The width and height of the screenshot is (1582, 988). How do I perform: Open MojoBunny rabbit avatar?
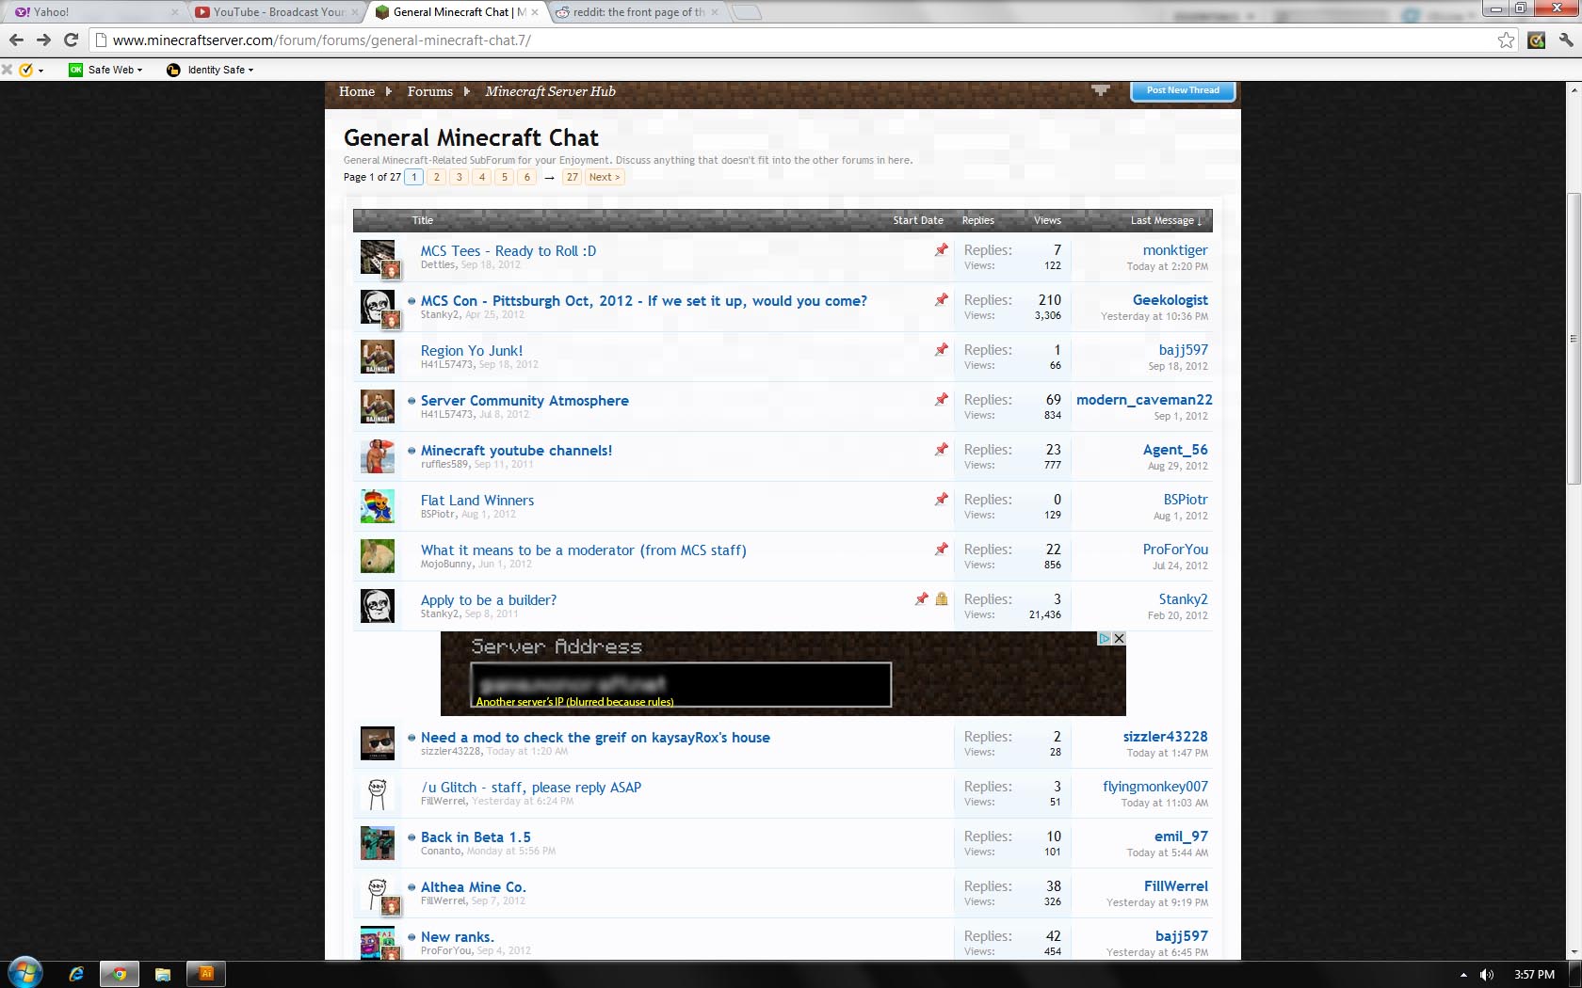tap(378, 556)
